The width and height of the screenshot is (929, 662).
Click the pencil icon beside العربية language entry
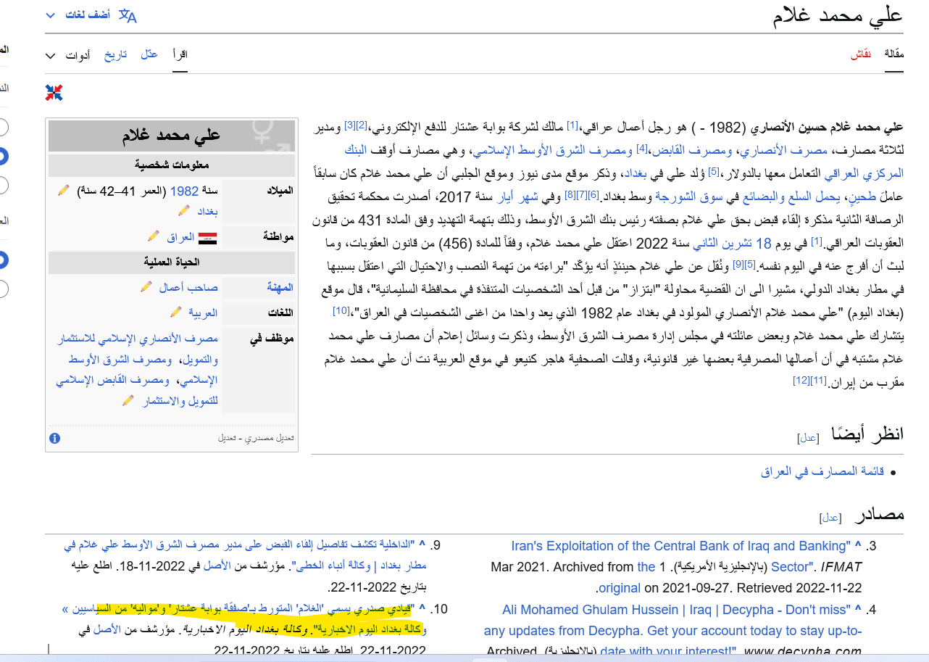coord(176,312)
